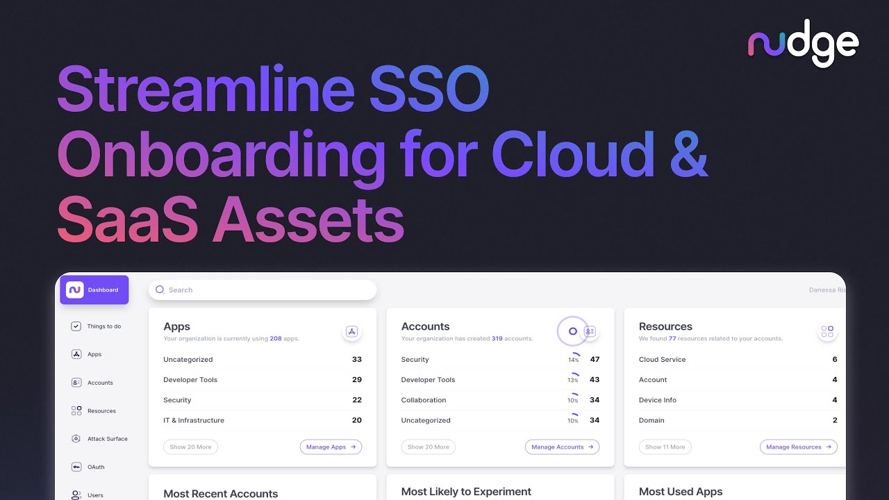Click the Most Likely to Experiment heading
This screenshot has width=889, height=500.
click(x=466, y=492)
